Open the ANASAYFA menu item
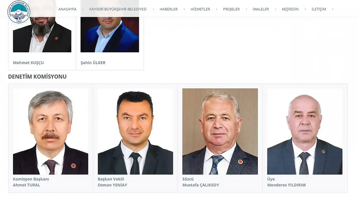The image size is (358, 200). [x=67, y=9]
